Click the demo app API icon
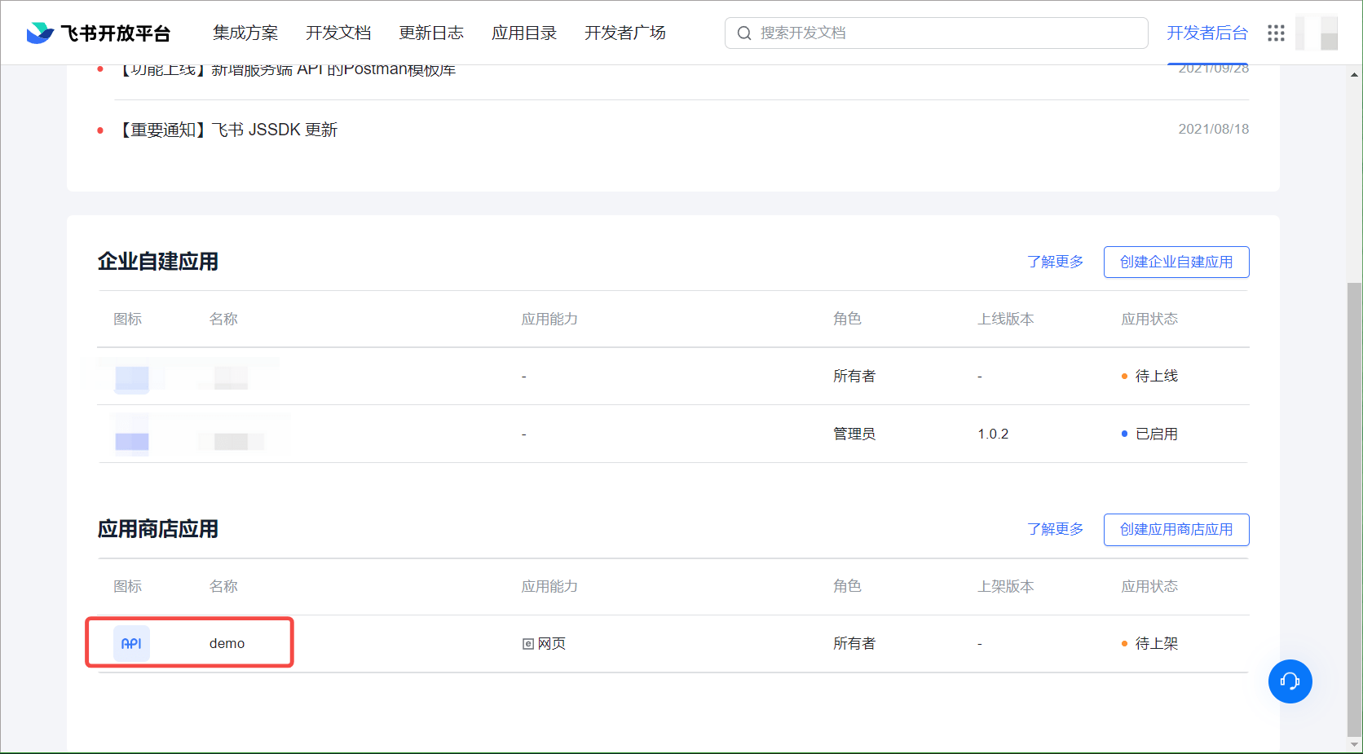Image resolution: width=1363 pixels, height=754 pixels. (x=131, y=643)
